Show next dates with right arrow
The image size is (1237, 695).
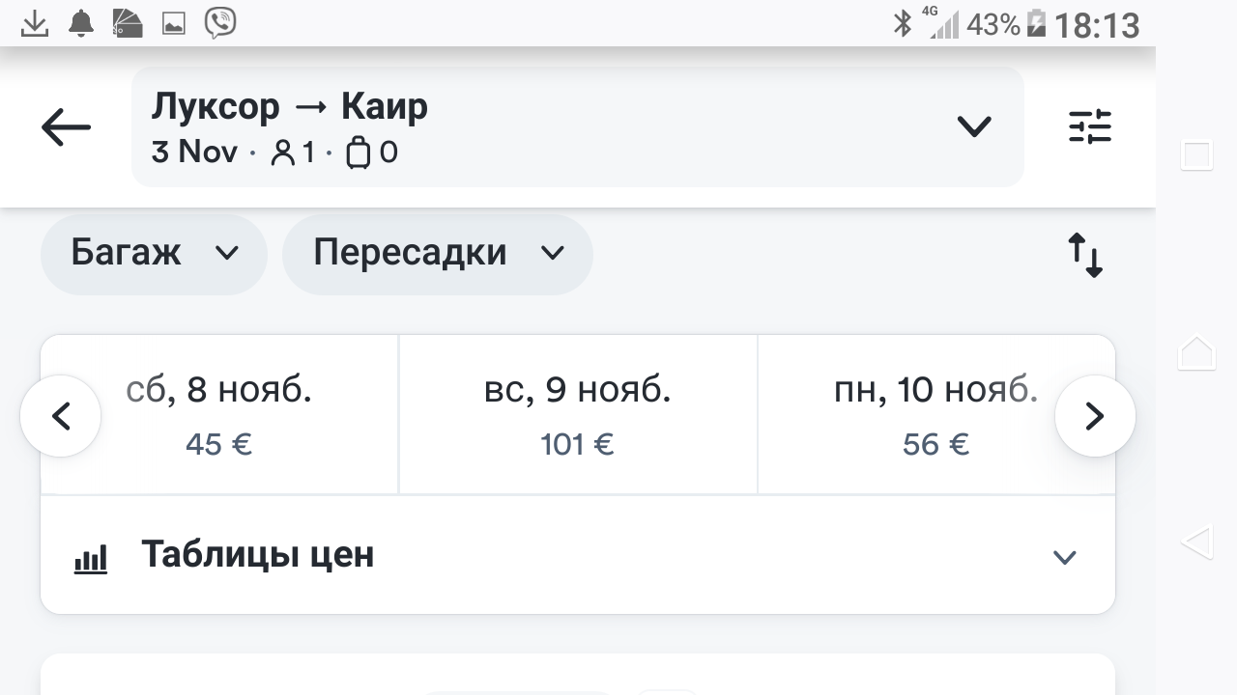point(1094,416)
